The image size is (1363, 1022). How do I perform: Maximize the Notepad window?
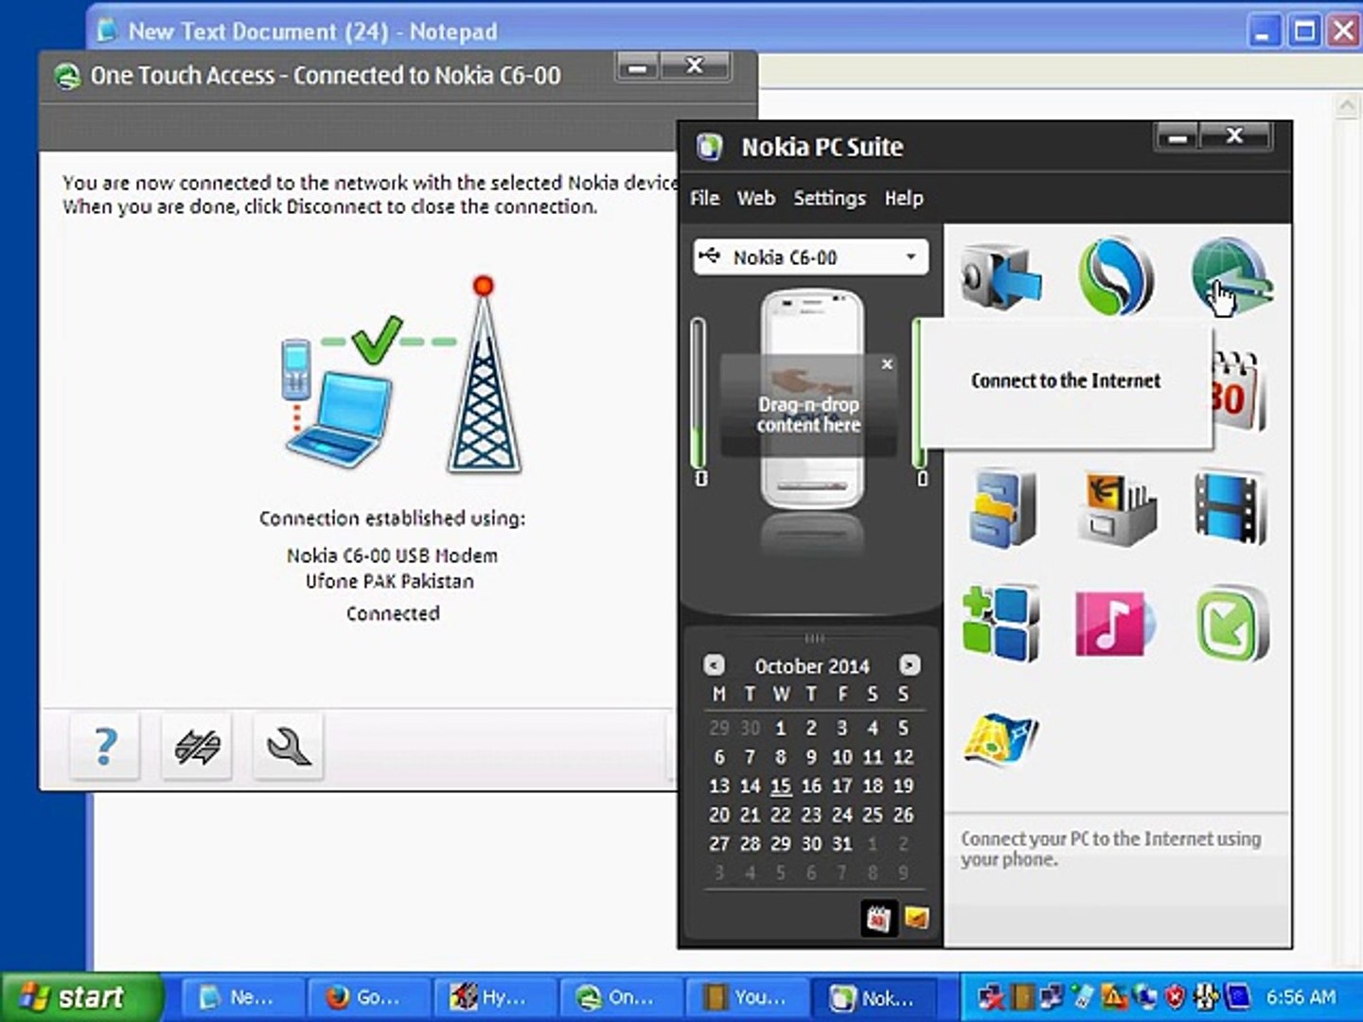[x=1304, y=31]
